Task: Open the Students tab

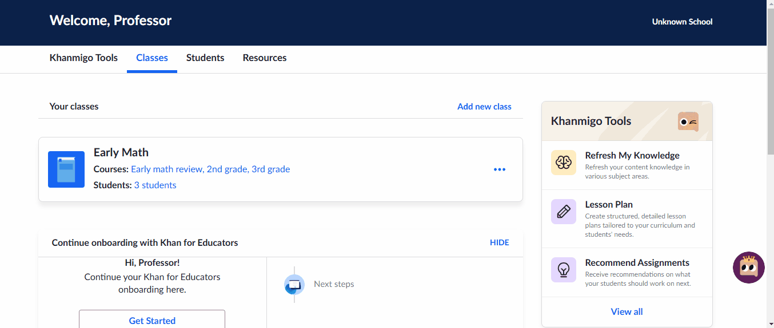Action: [x=205, y=58]
